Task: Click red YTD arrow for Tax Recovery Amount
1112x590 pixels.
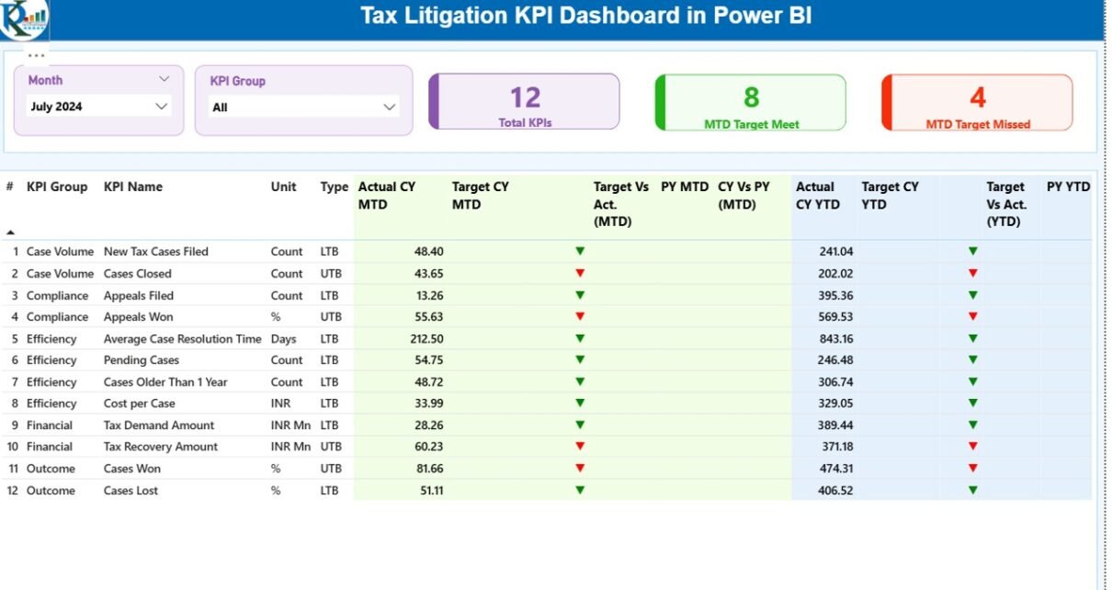Action: click(x=972, y=447)
